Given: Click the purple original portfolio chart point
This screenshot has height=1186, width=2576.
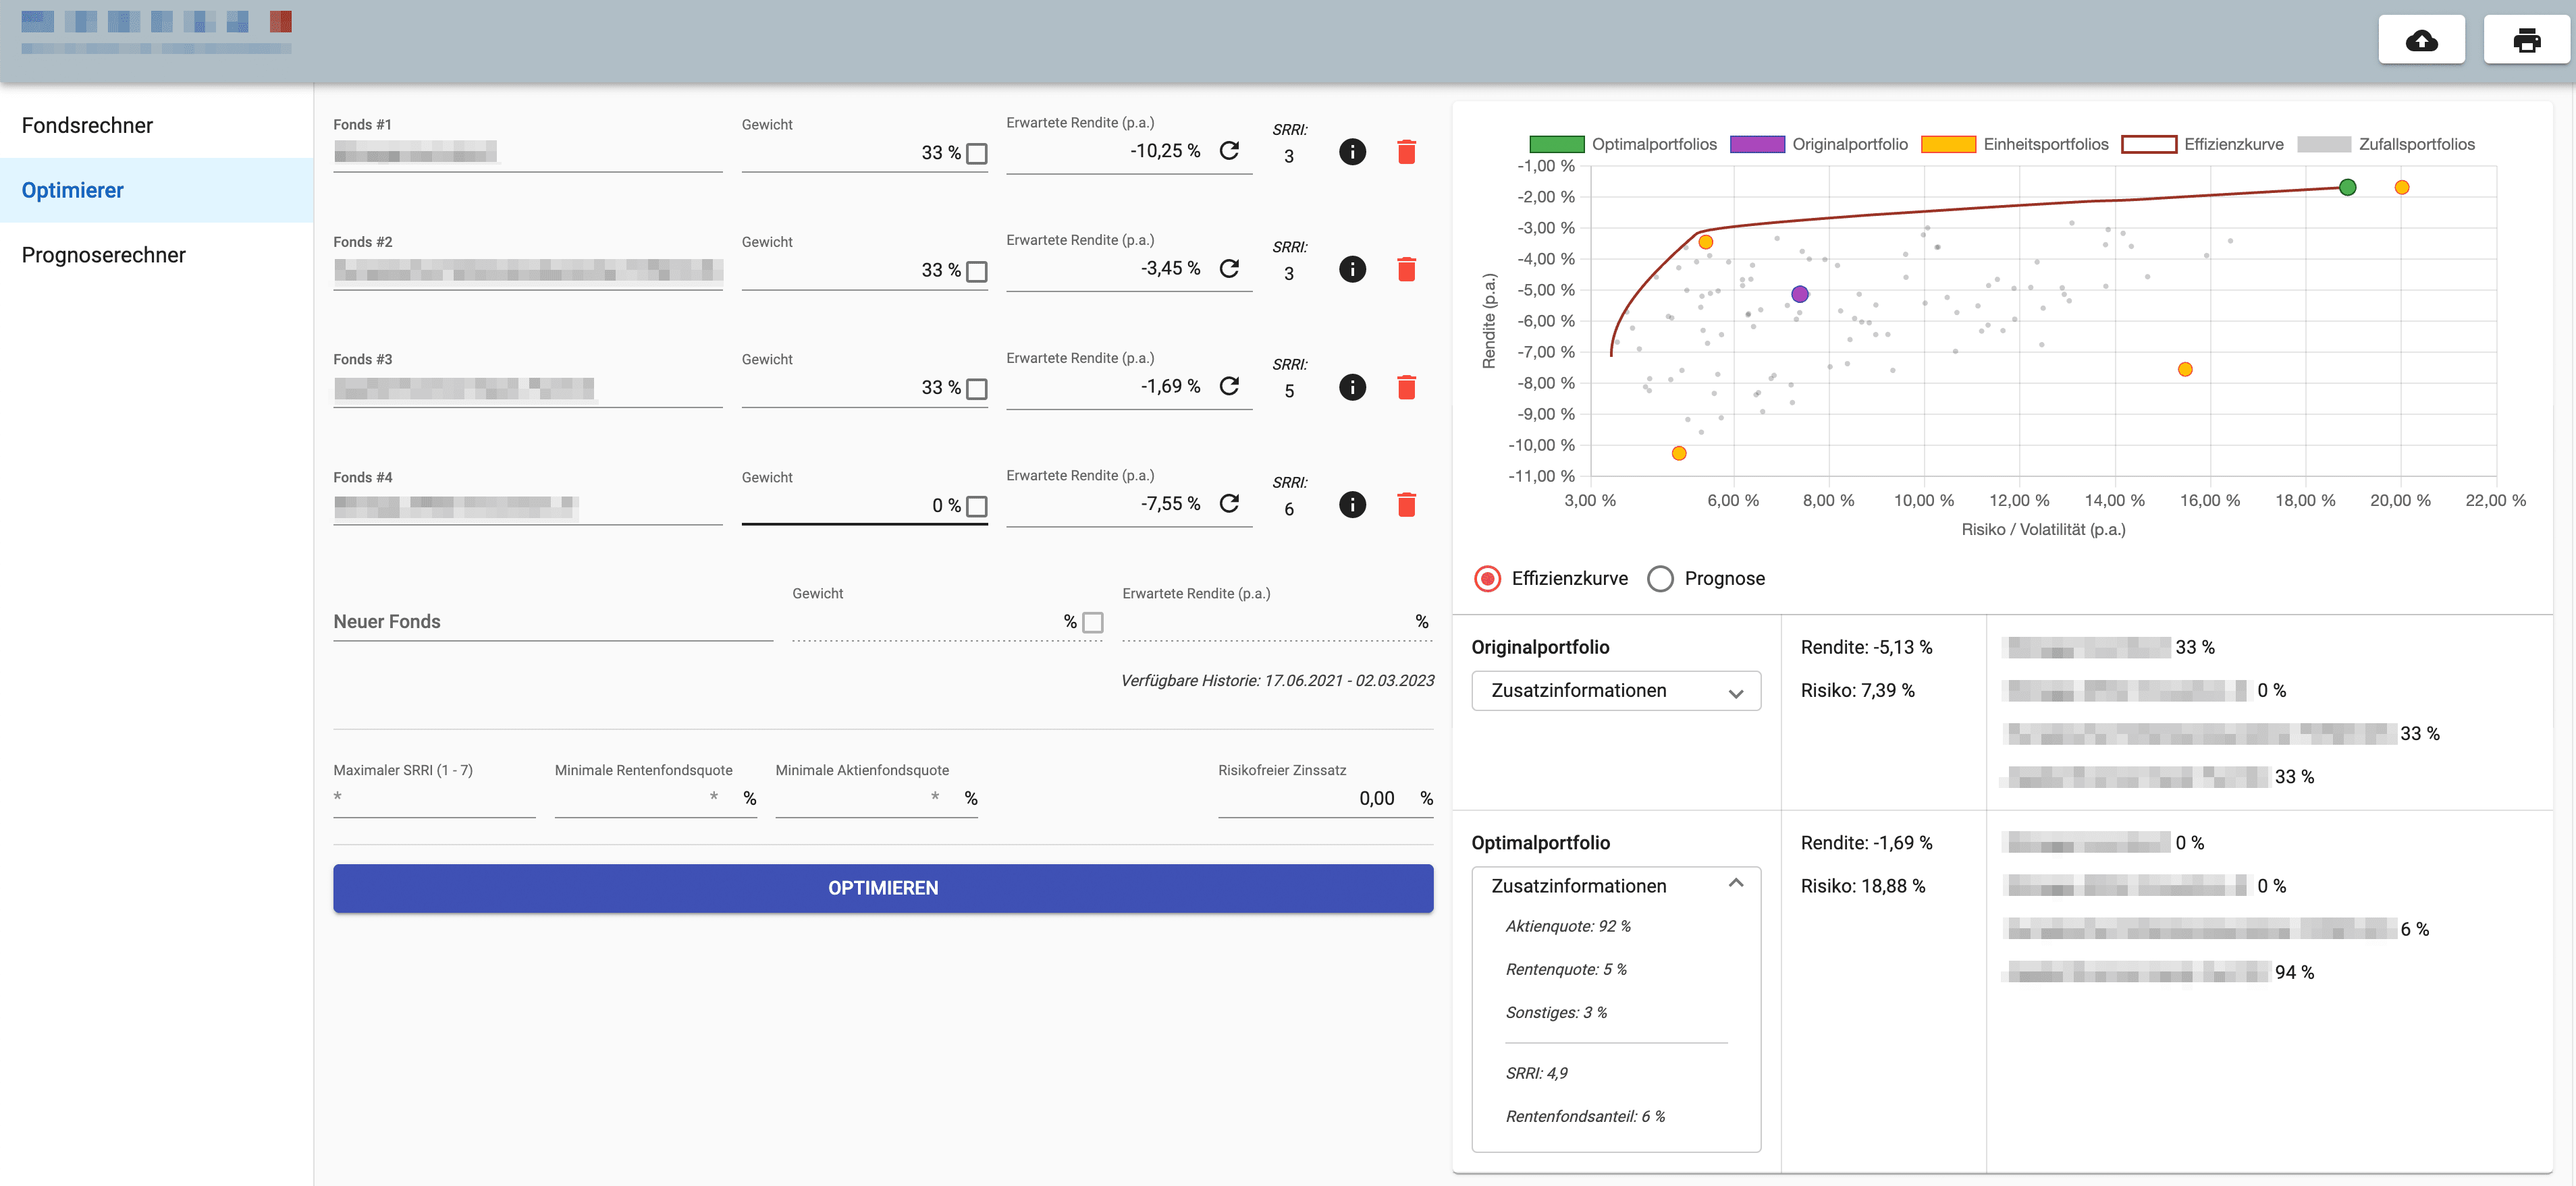Looking at the screenshot, I should (1799, 293).
